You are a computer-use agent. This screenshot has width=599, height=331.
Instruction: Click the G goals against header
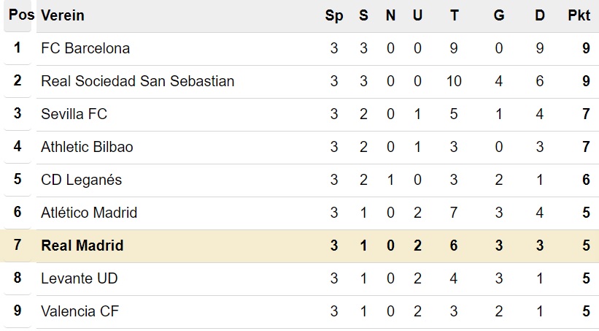coord(499,15)
